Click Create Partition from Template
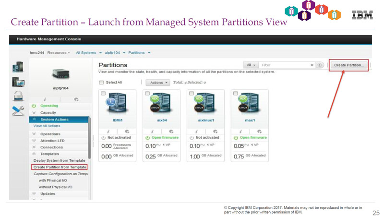 60,167
